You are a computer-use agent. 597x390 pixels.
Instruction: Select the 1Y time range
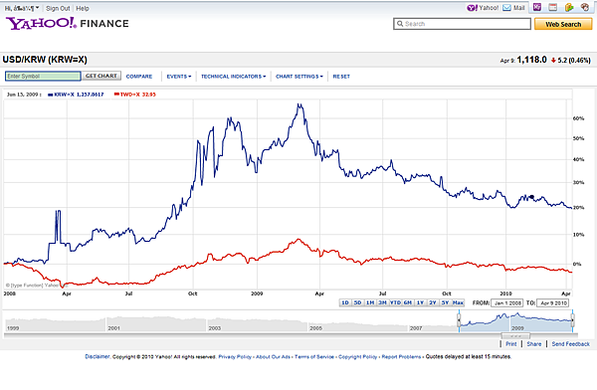(x=420, y=302)
